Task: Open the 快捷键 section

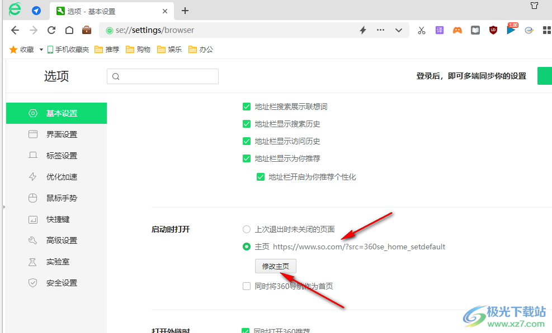Action: [56, 219]
